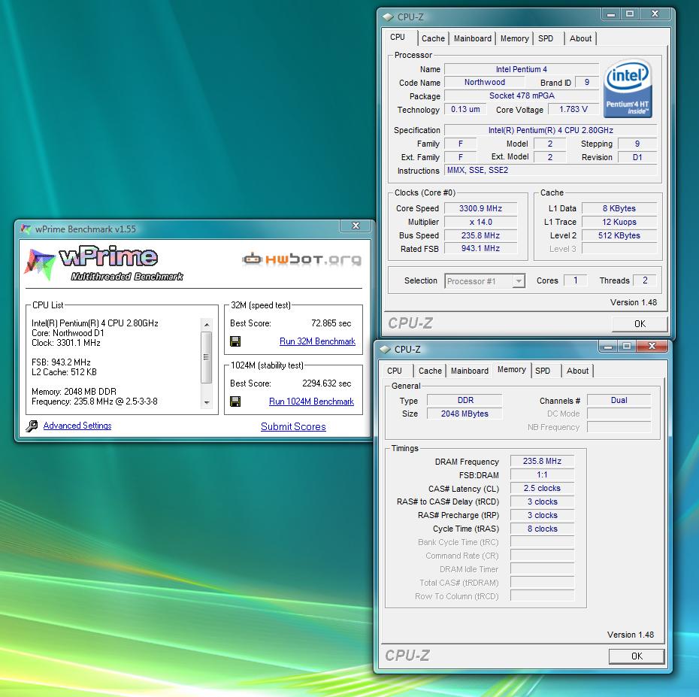
Task: Click the Advanced Settings wrench icon
Action: 32,426
